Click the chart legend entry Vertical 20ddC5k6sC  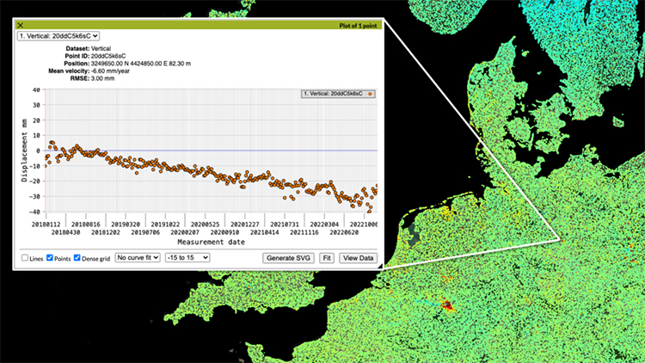[x=338, y=94]
